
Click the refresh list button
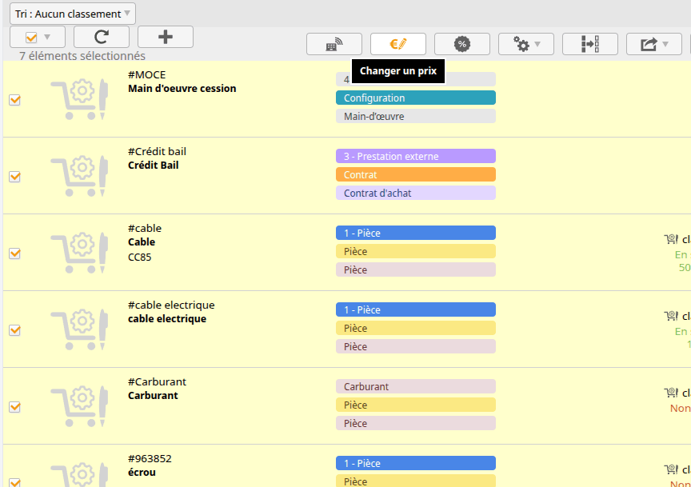[102, 37]
